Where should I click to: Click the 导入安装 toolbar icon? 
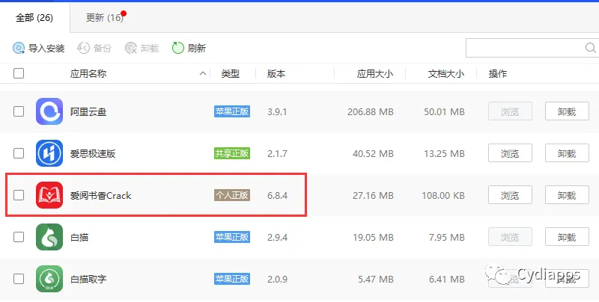19,48
